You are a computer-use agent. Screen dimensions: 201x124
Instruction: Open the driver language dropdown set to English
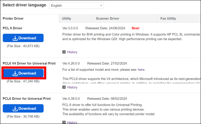coord(76,6)
